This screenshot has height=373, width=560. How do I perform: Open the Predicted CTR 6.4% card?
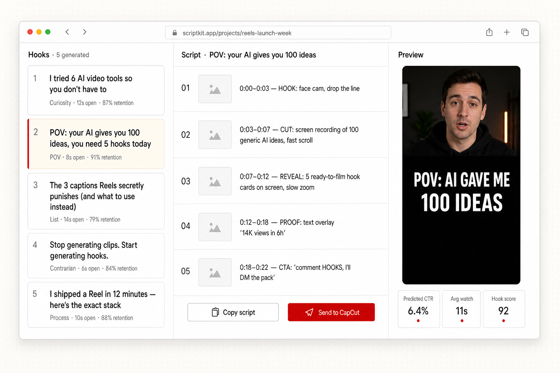(419, 309)
